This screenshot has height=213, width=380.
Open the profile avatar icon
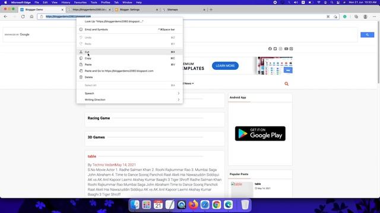pyautogui.click(x=365, y=17)
